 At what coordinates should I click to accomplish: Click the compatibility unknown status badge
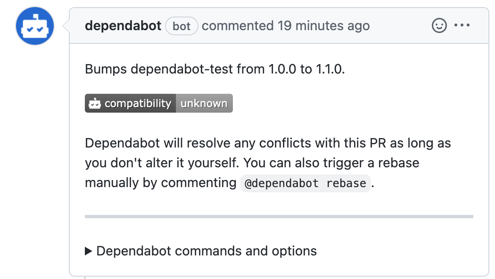coord(158,103)
